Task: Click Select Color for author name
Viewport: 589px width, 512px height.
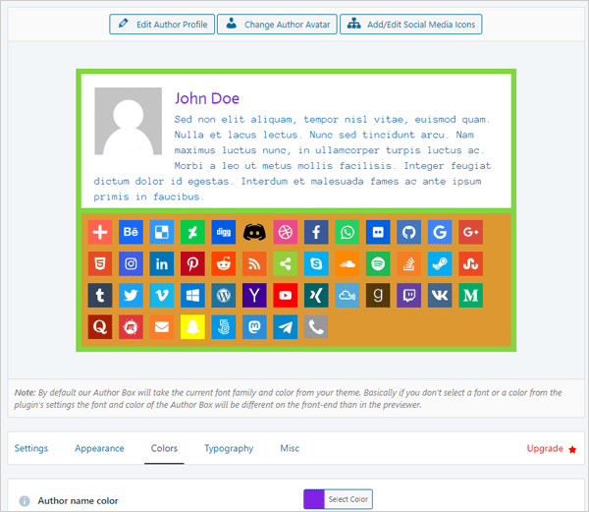Action: (x=348, y=499)
